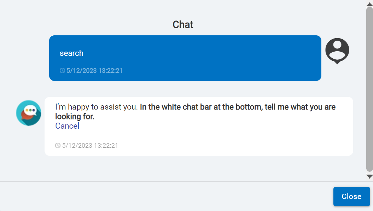This screenshot has height=211, width=373.
Task: Click the "Chat" heading
Action: tap(183, 24)
